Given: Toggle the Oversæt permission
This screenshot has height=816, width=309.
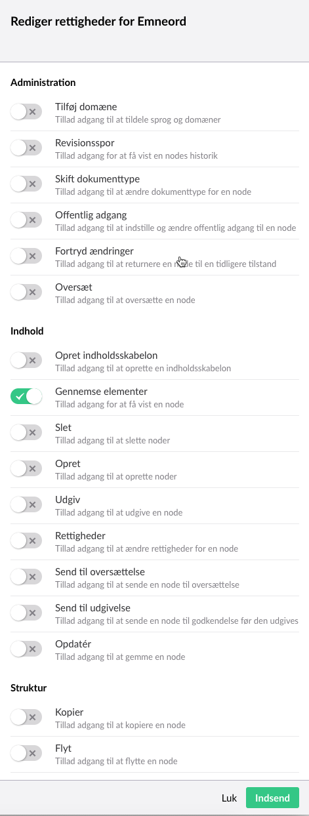Looking at the screenshot, I should point(26,293).
